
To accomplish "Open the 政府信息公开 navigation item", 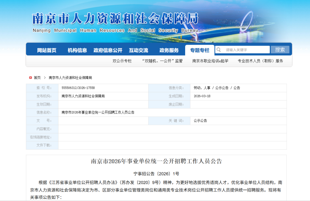I will [x=108, y=50].
